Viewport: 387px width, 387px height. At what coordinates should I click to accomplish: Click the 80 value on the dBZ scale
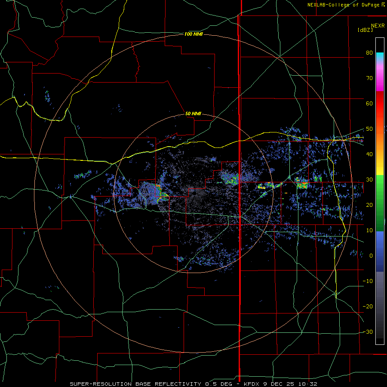tap(369, 53)
